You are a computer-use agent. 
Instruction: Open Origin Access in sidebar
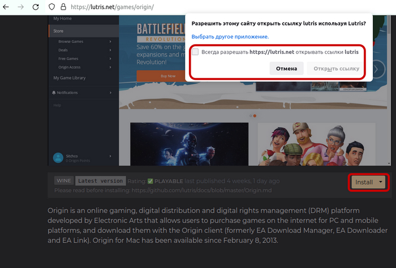click(x=70, y=67)
